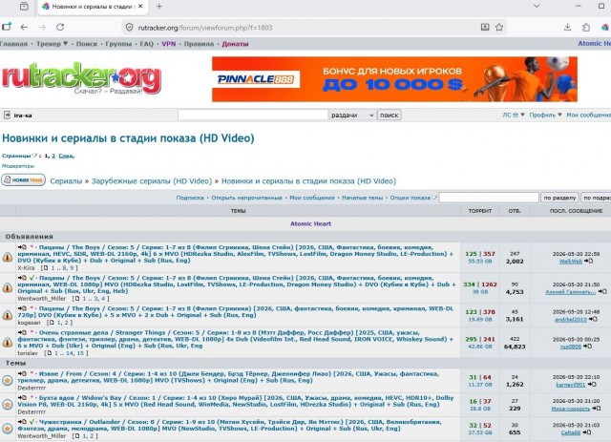Click the torrent size 42.86 GB link
The height and width of the screenshot is (442, 611).
tap(480, 347)
